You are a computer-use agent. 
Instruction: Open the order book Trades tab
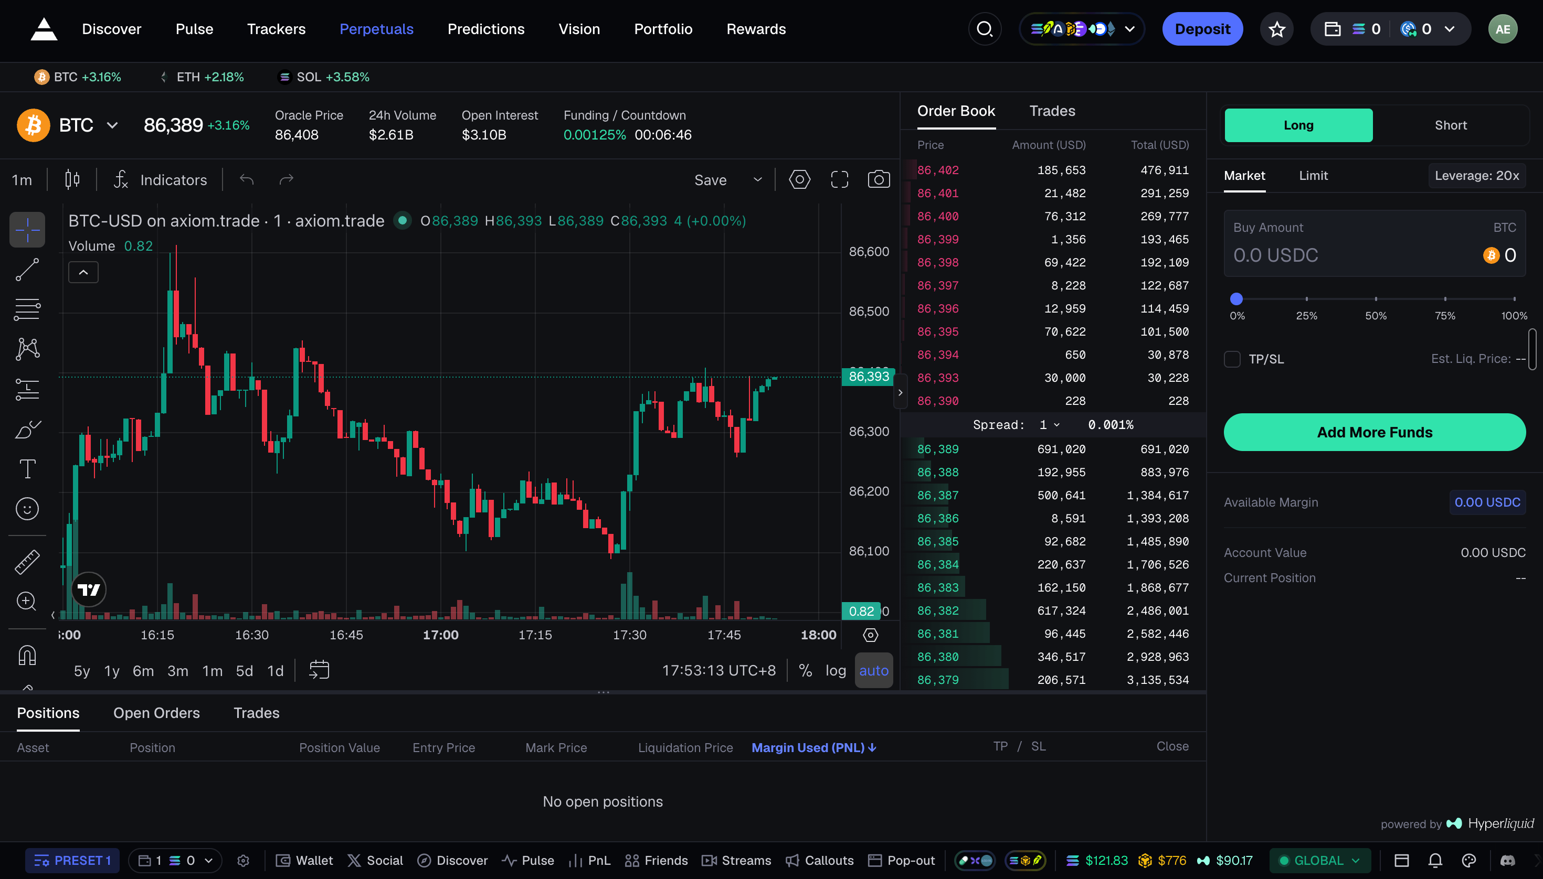(1052, 111)
